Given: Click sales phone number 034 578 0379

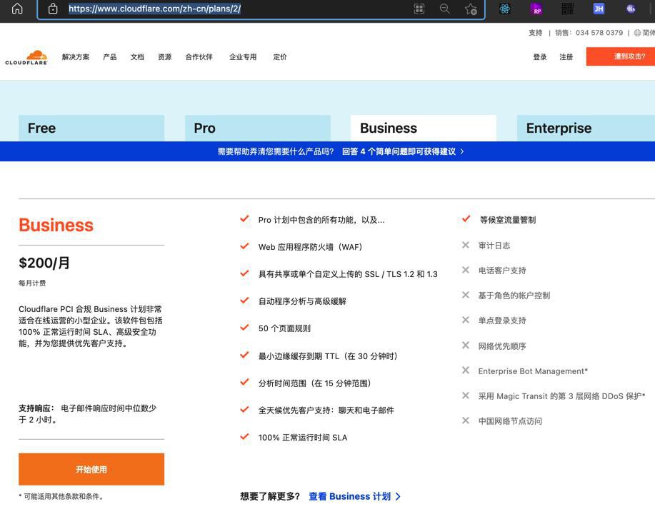Looking at the screenshot, I should tap(599, 33).
